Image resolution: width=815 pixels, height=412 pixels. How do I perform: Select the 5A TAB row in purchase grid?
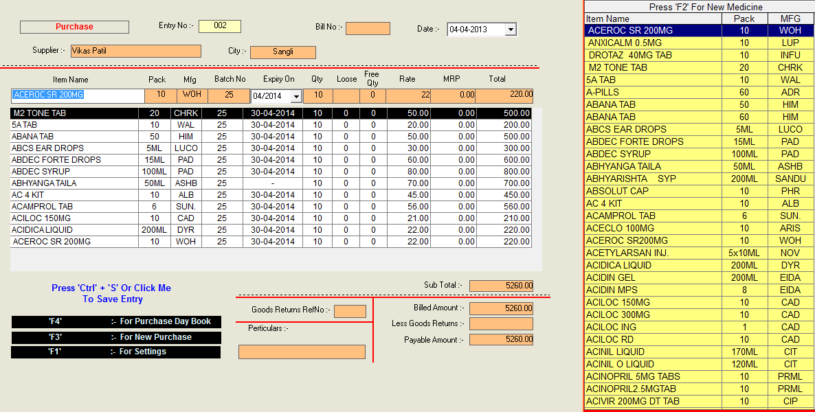tap(271, 125)
